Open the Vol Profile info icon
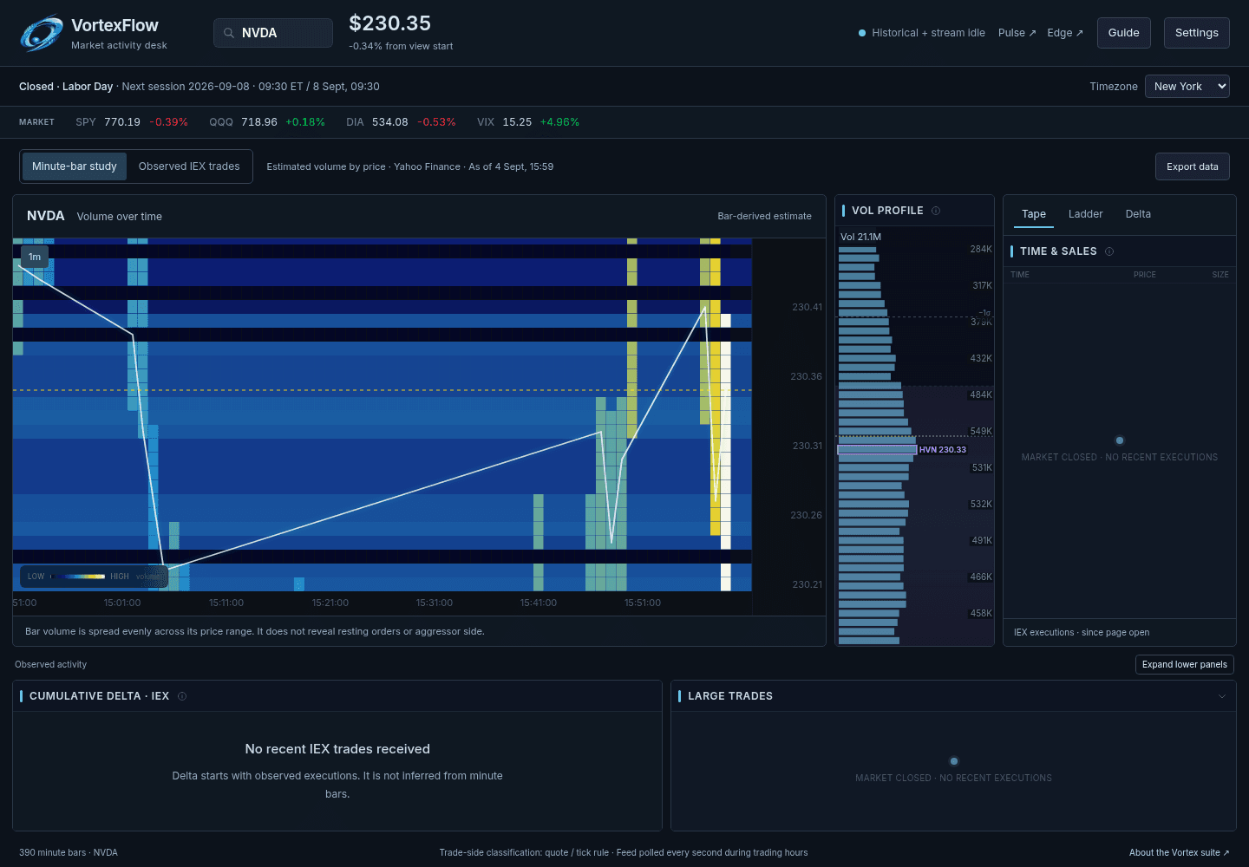 (x=936, y=211)
